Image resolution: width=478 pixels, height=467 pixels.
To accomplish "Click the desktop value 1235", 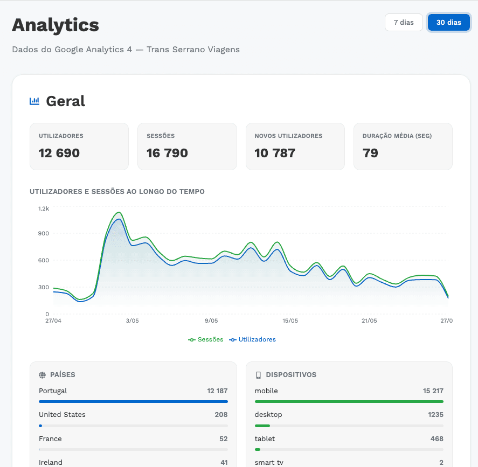I will pyautogui.click(x=435, y=415).
